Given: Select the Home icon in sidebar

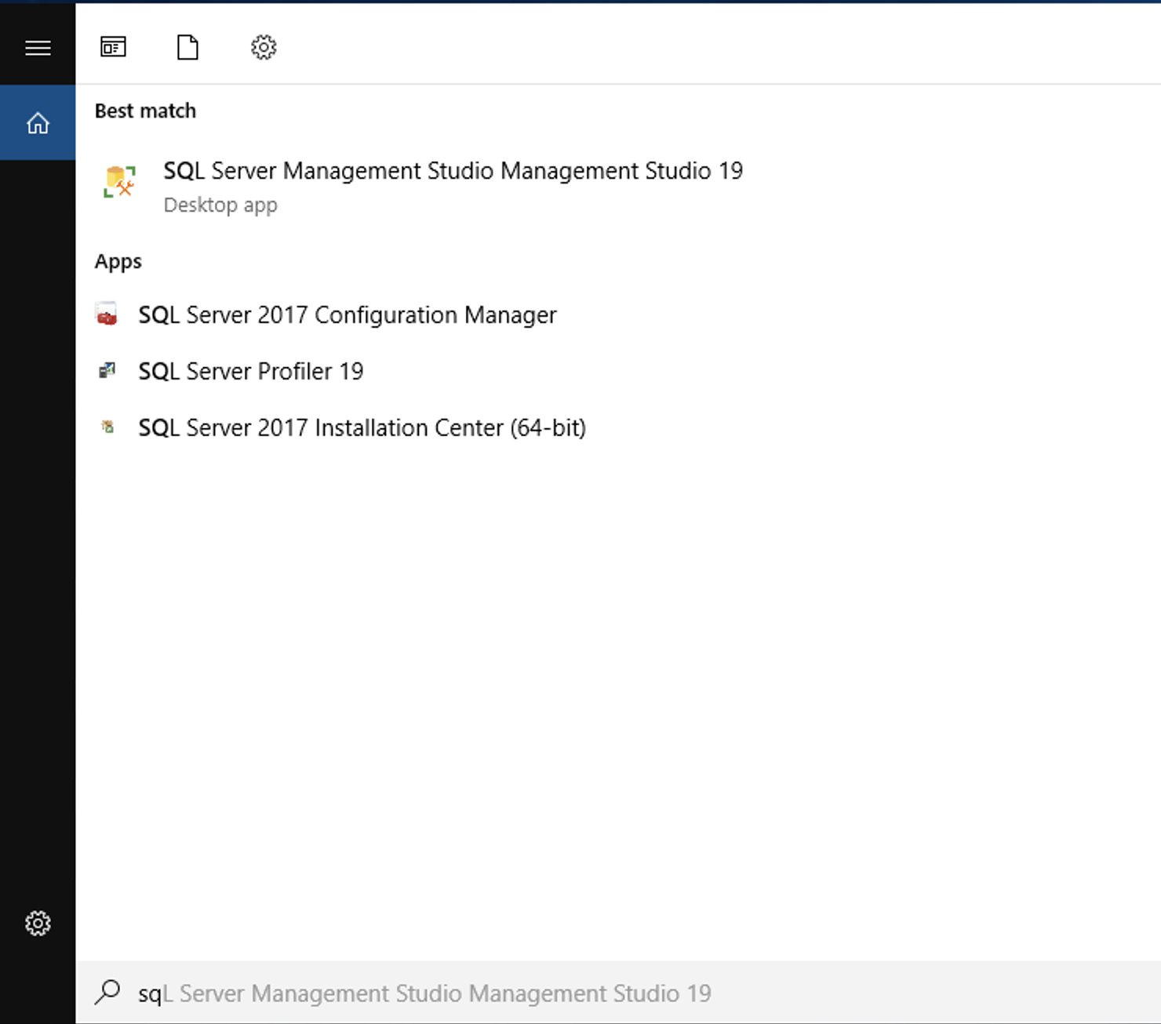Looking at the screenshot, I should pos(38,123).
